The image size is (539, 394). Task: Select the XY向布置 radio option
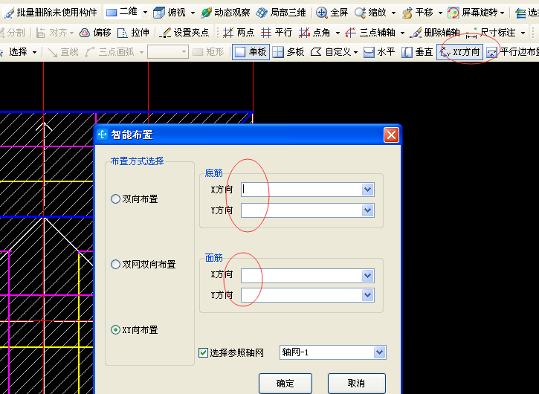coord(135,330)
